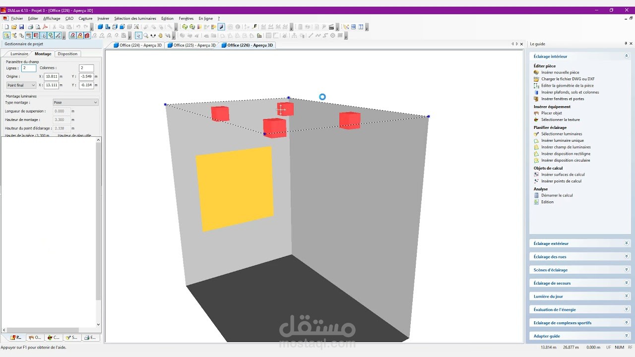Click the Placer objet guide icon
Screen dimensions: 635x357
[536, 113]
